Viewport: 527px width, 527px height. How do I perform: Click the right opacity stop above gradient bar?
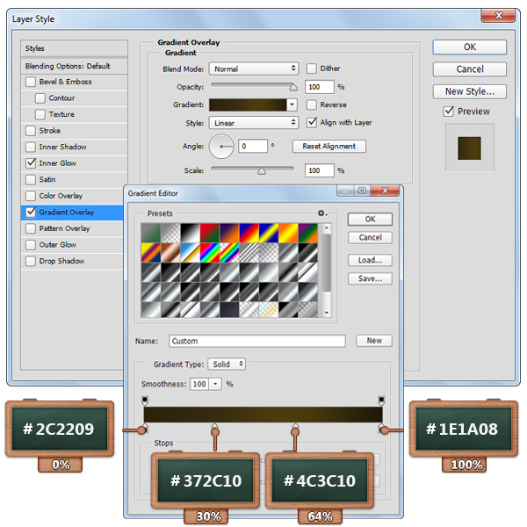(381, 401)
